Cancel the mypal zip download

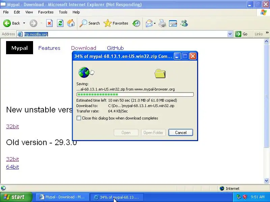tap(181, 132)
